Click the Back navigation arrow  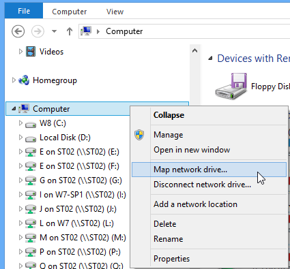pyautogui.click(x=18, y=31)
